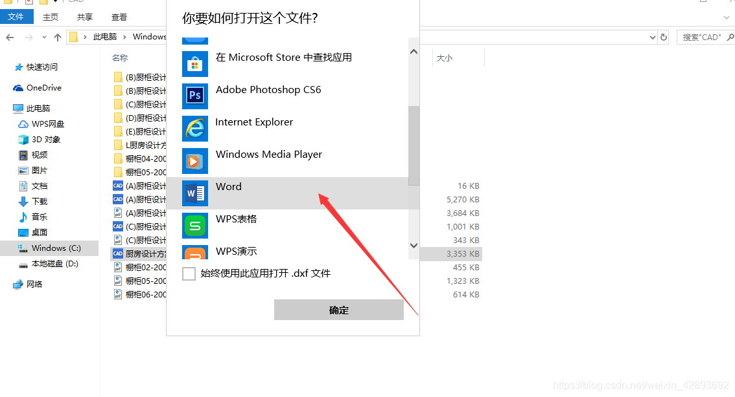Choose Adobe Photoshop CS6 icon
735x397 pixels.
point(195,96)
